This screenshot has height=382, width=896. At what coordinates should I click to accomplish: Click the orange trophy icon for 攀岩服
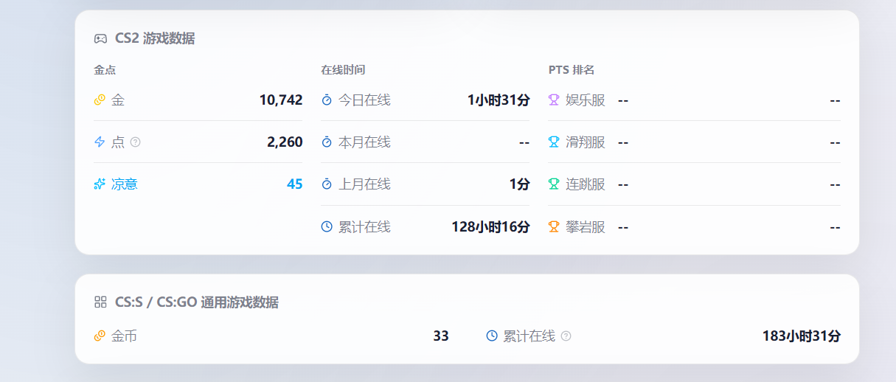[x=554, y=226]
